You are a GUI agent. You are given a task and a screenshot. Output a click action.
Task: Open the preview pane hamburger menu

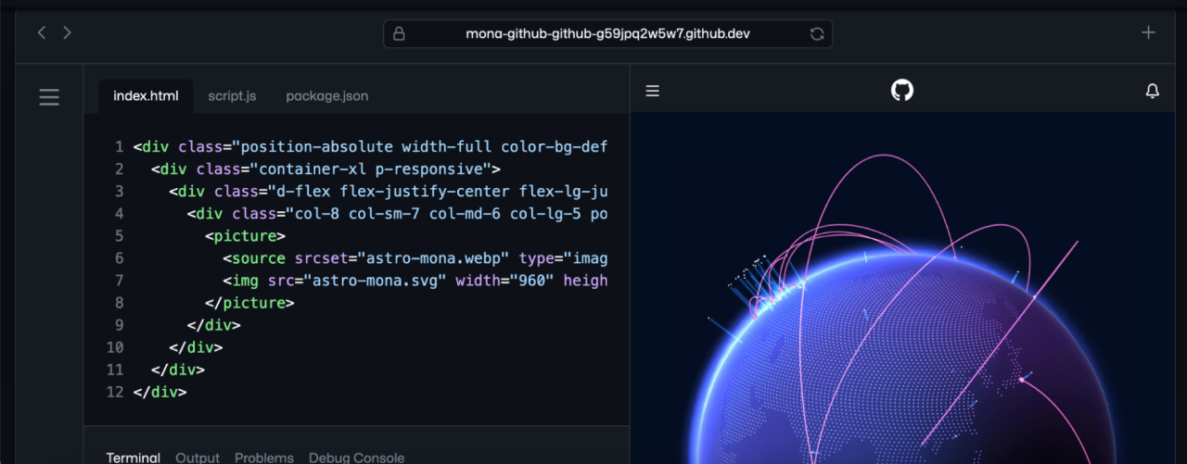(x=653, y=91)
